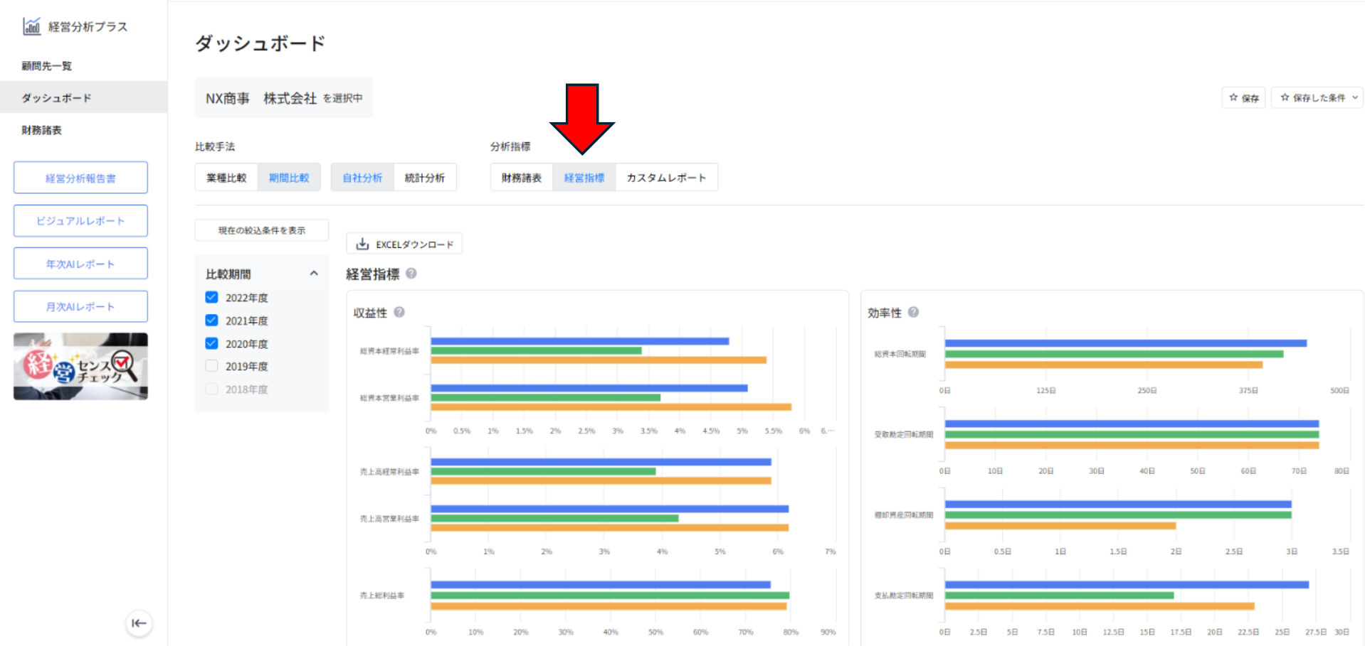Open 経営分析報告書 report

[80, 178]
